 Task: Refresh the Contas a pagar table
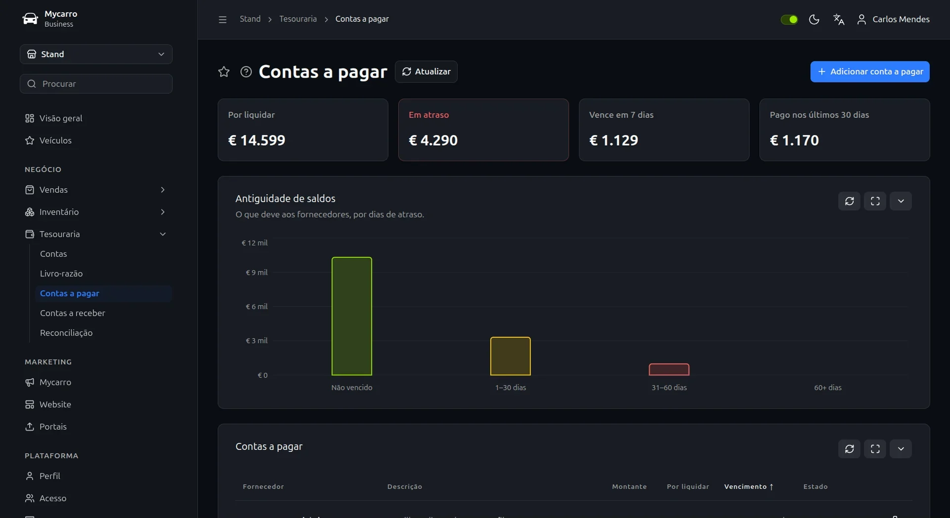click(849, 449)
